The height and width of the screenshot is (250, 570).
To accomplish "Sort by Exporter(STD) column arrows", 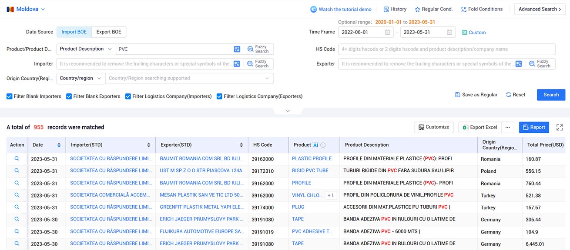I will click(x=241, y=145).
